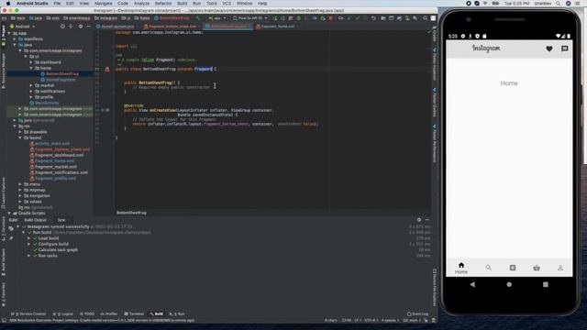Viewport: 587px width, 330px height.
Task: Open the Version Control tool window button
Action: [28, 313]
